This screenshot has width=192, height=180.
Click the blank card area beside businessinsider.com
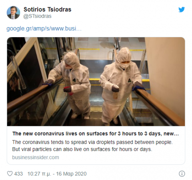[120, 158]
